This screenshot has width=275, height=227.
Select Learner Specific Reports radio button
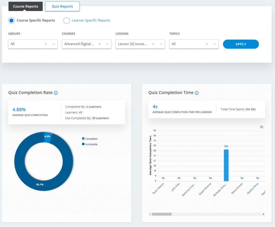pyautogui.click(x=67, y=20)
